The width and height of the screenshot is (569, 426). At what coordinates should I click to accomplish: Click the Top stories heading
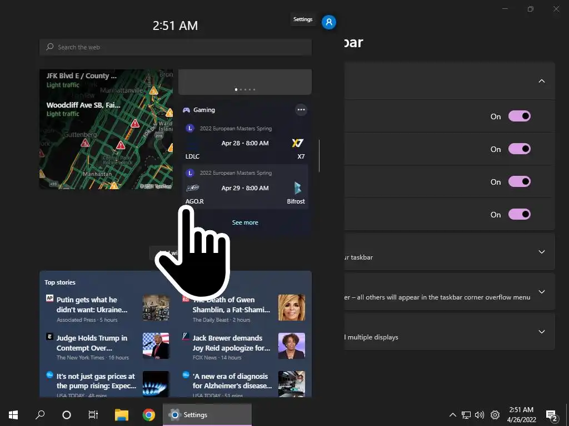coord(60,282)
